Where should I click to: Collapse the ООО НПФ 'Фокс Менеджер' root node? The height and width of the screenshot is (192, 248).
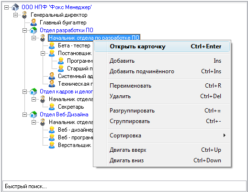[x=6, y=7]
